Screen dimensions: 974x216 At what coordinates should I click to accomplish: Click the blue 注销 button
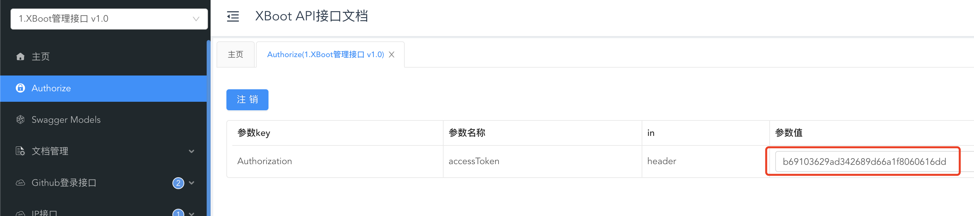pyautogui.click(x=247, y=99)
